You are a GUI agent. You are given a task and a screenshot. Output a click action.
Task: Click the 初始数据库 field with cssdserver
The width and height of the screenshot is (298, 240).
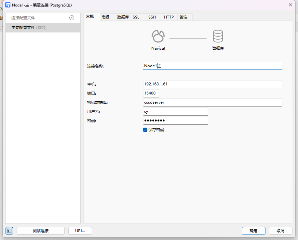point(212,102)
